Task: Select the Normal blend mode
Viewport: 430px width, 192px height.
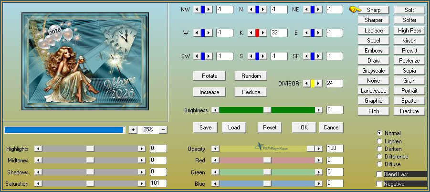Action: tap(380, 133)
